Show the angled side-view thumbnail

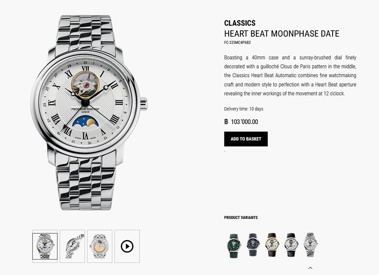[x=72, y=246]
